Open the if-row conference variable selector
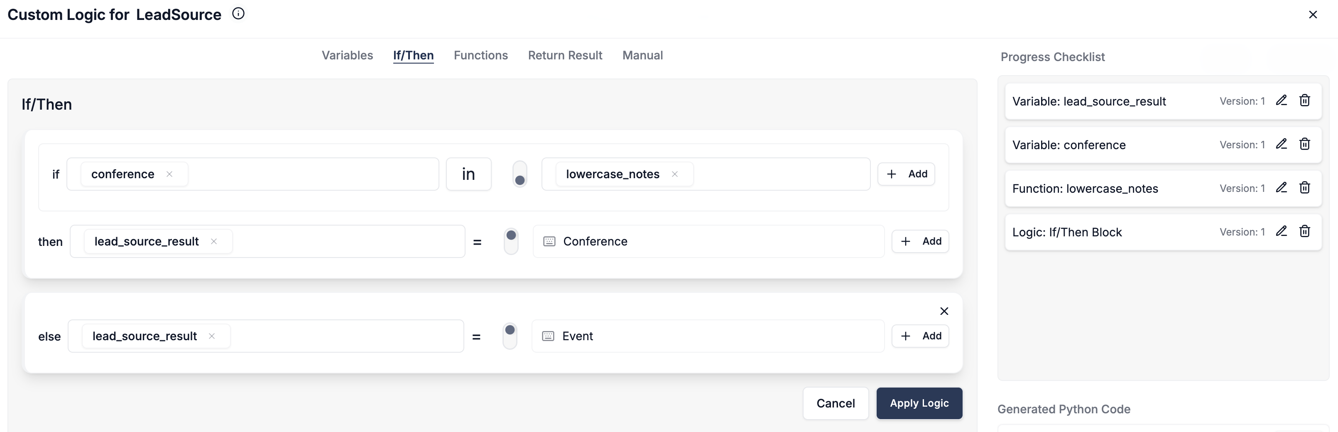The image size is (1338, 432). tap(311, 174)
